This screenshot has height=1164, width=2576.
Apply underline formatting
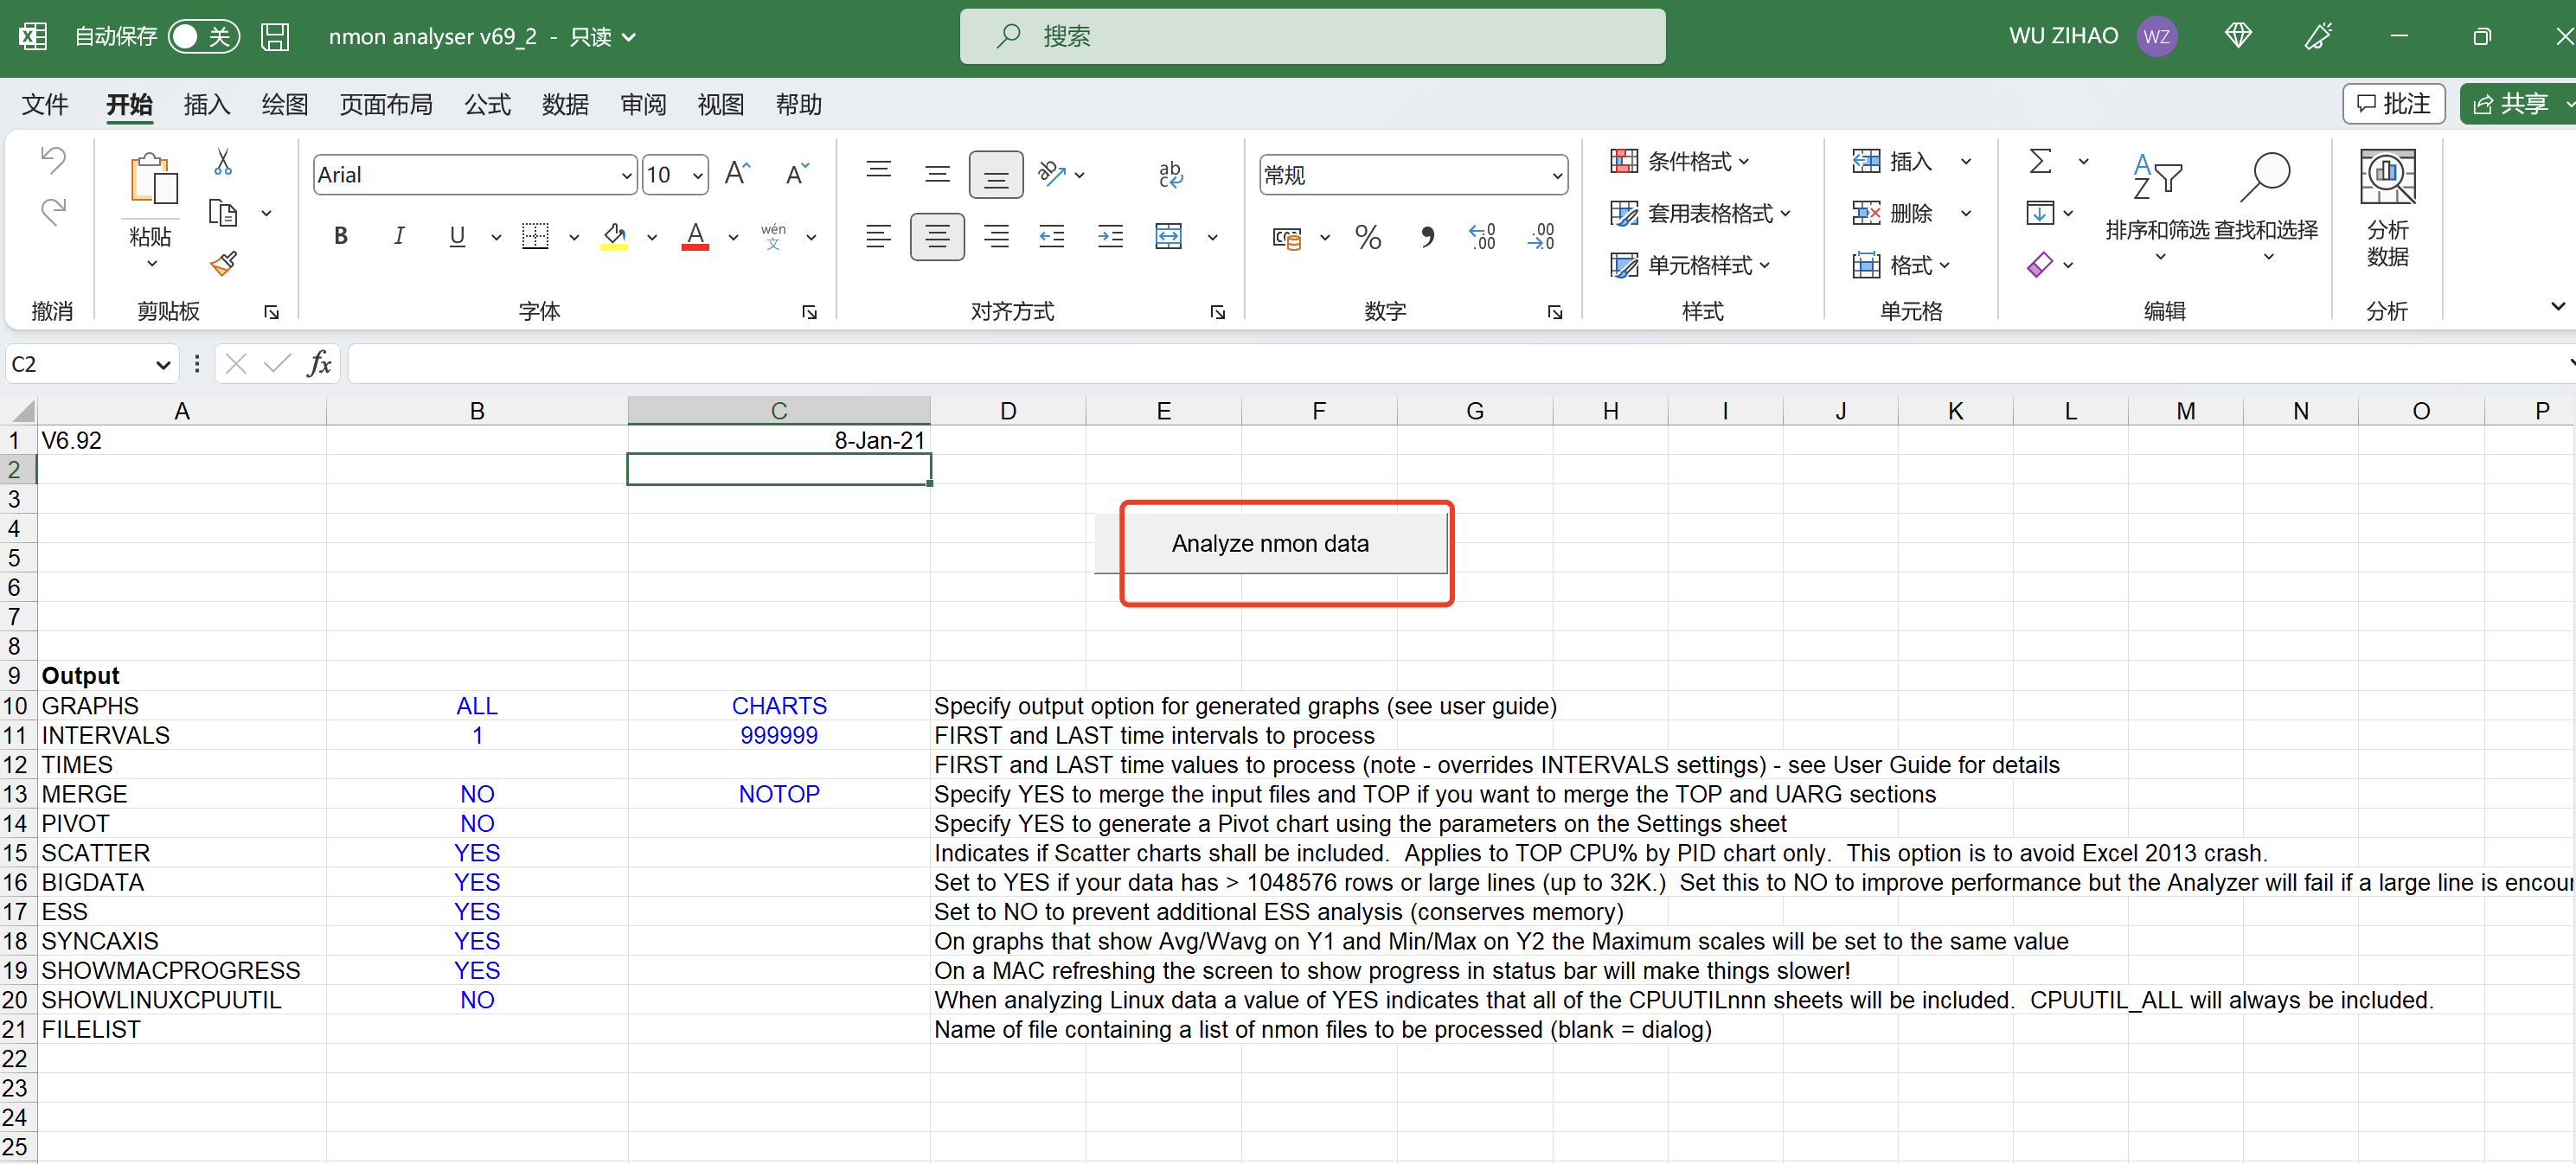tap(457, 236)
